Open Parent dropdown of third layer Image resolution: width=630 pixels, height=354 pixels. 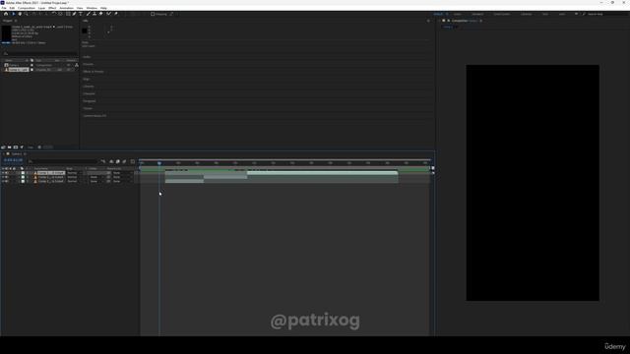(122, 181)
